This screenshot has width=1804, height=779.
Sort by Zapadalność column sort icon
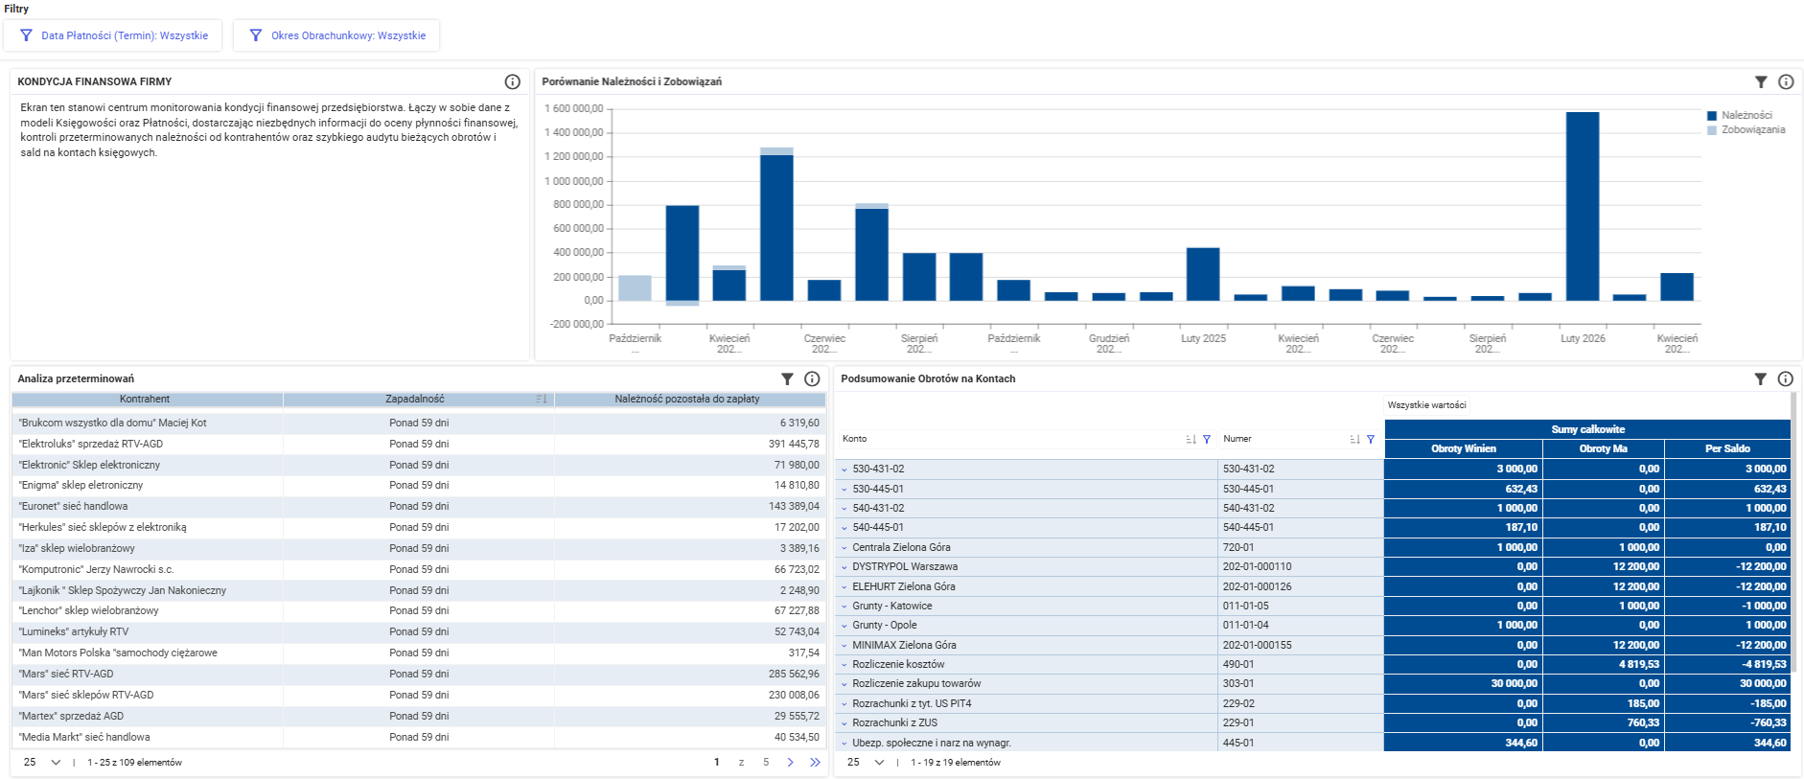[542, 399]
